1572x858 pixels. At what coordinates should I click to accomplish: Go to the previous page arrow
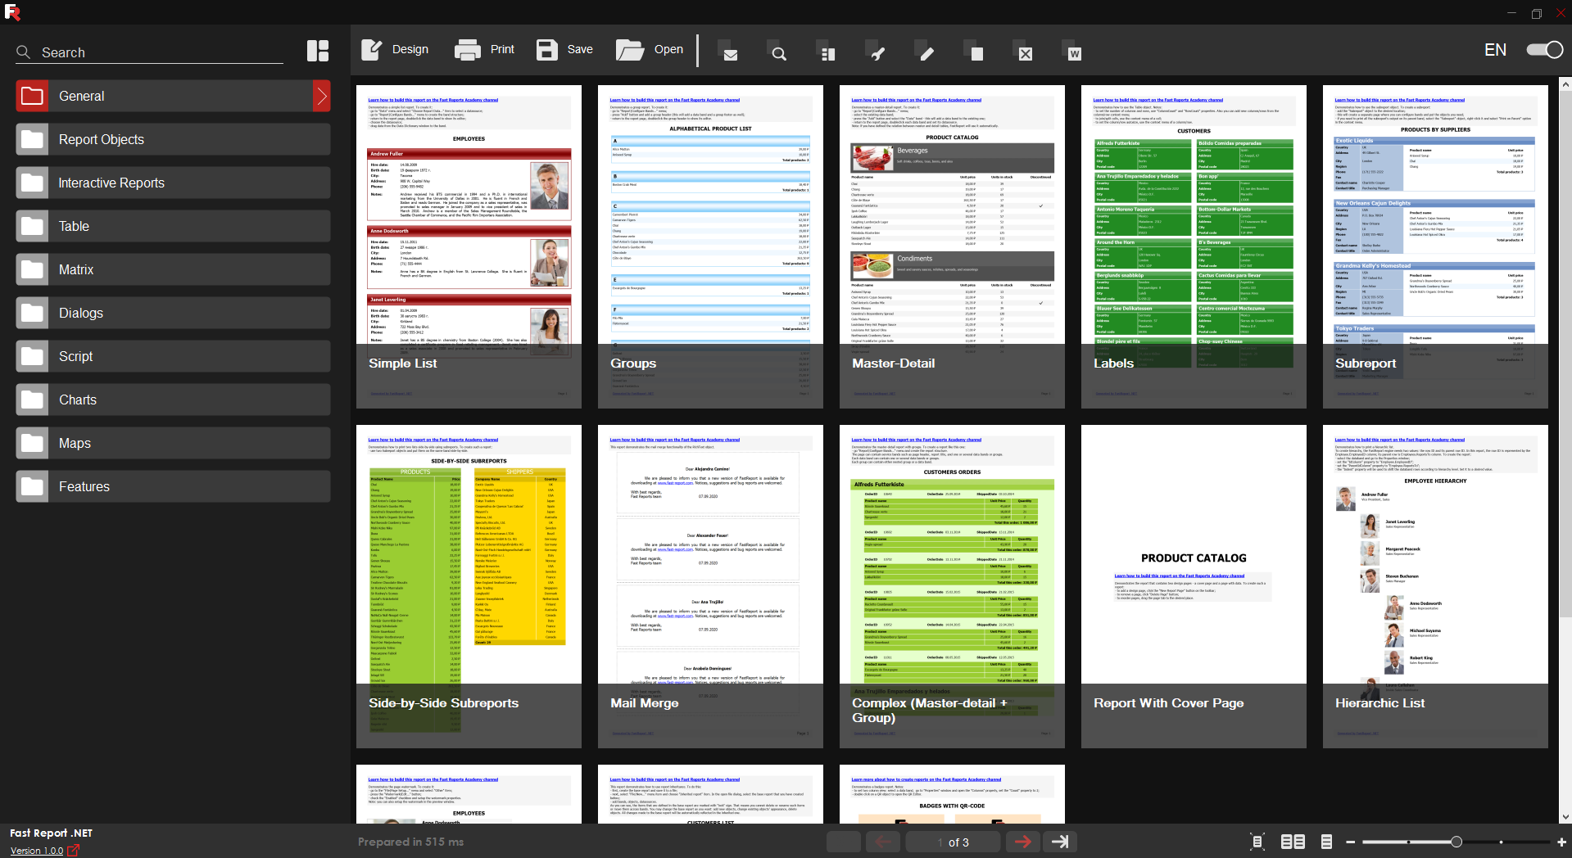(x=883, y=842)
